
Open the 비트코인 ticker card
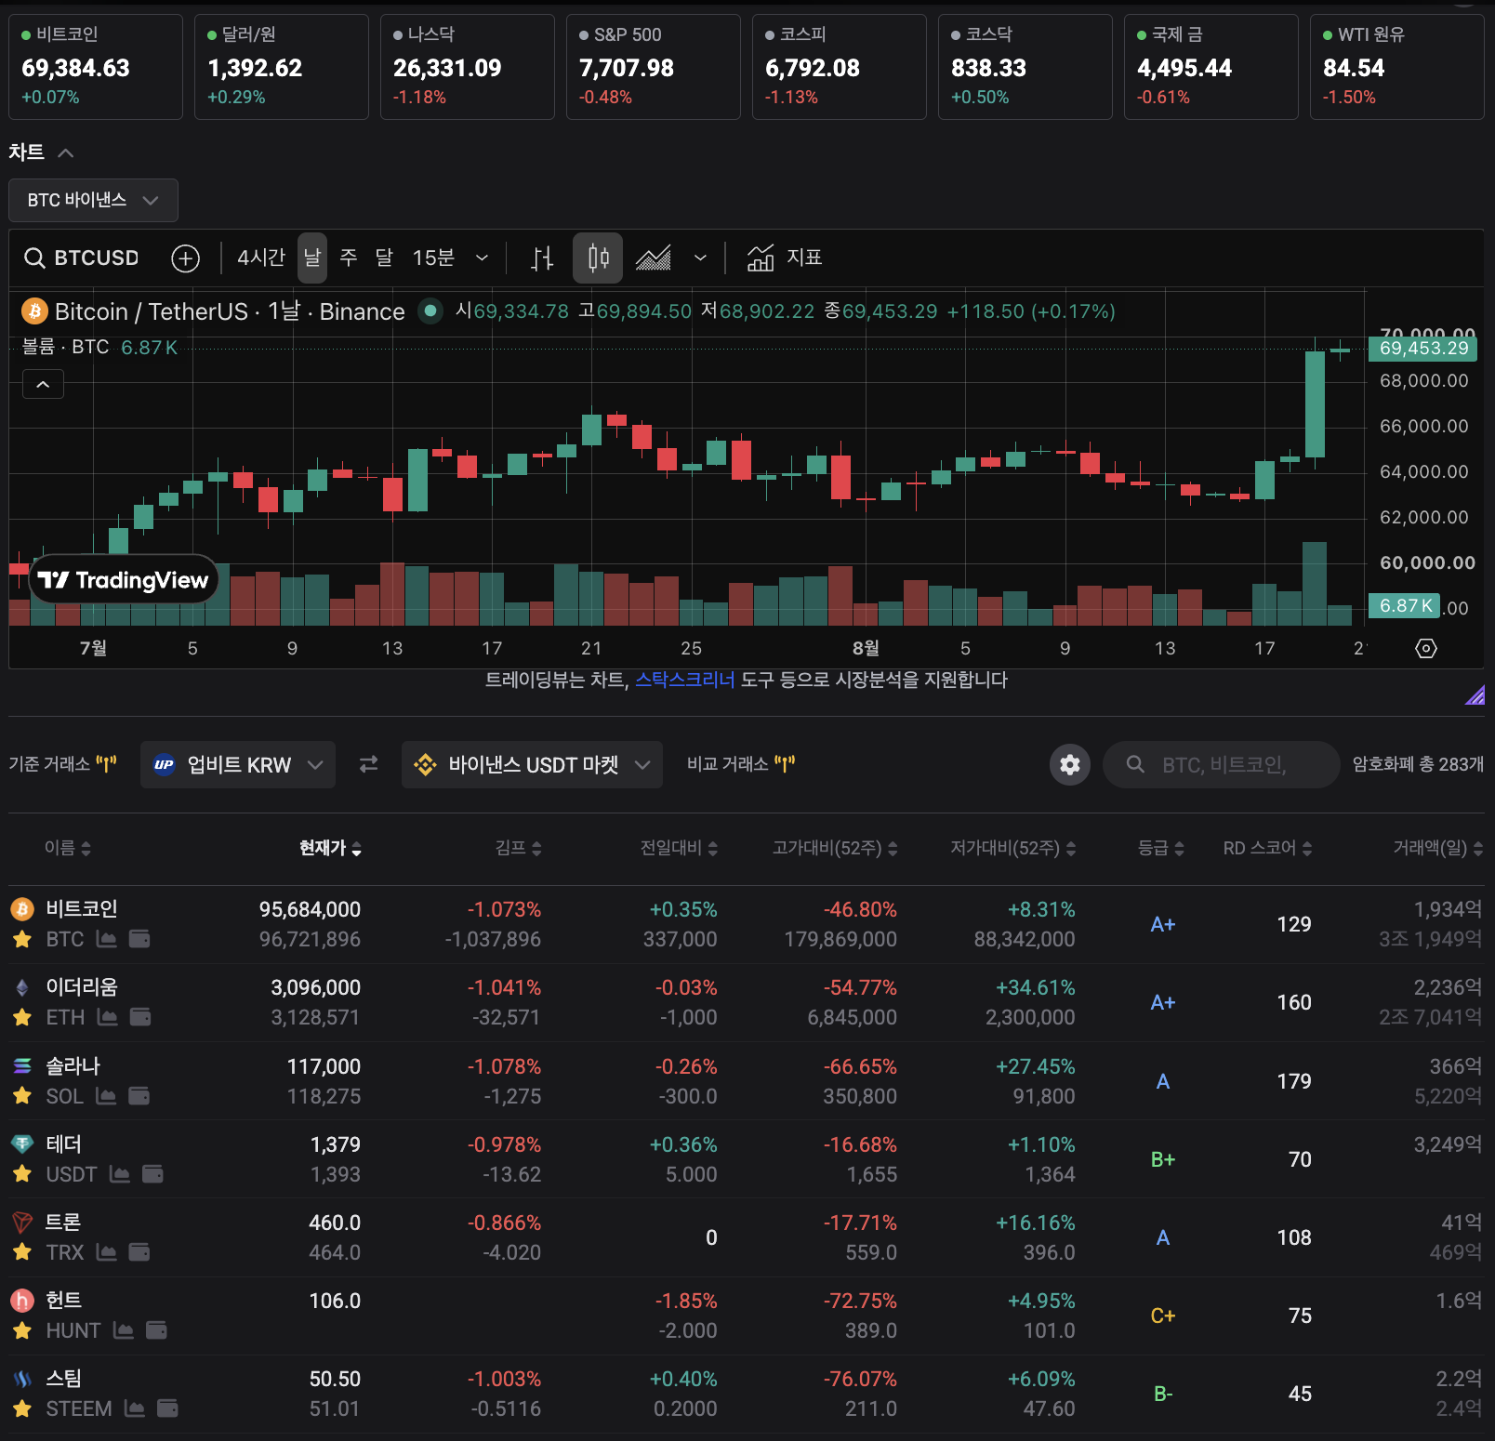pos(96,67)
